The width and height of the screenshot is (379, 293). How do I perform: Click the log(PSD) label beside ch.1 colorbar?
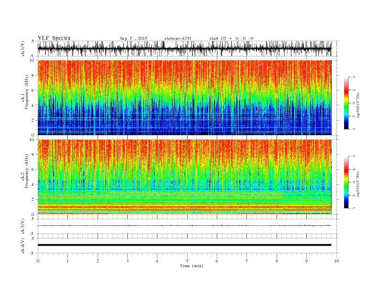[358, 104]
